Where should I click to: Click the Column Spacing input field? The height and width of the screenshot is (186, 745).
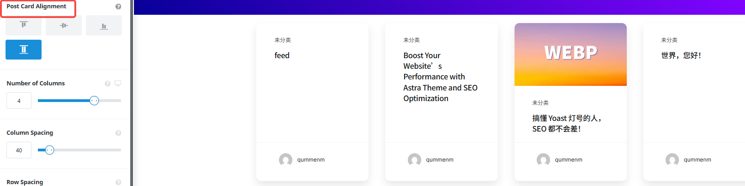coord(19,150)
